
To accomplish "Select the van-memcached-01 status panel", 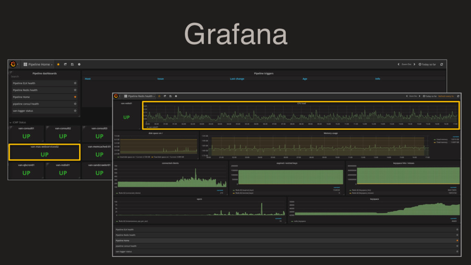I will [x=97, y=152].
